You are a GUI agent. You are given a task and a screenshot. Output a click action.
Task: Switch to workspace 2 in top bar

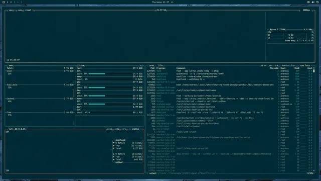coord(11,2)
